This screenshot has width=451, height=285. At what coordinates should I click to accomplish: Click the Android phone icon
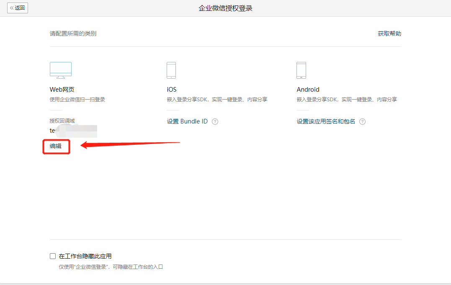[301, 70]
